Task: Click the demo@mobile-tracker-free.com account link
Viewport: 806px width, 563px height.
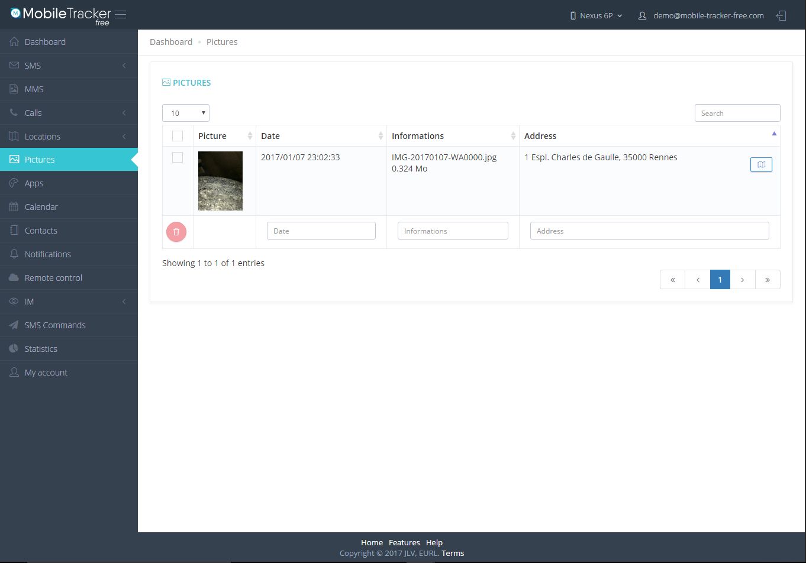Action: [708, 16]
